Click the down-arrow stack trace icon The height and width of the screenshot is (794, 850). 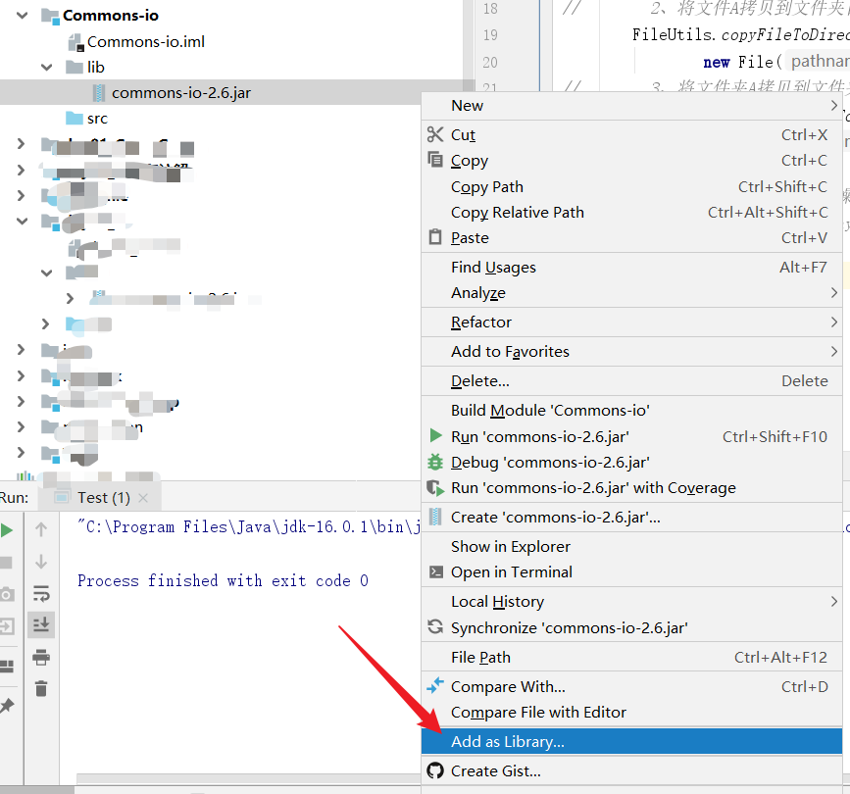point(41,562)
